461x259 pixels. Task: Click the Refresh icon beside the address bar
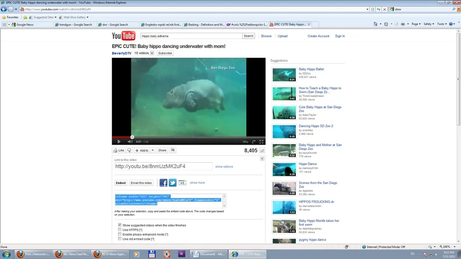[378, 9]
